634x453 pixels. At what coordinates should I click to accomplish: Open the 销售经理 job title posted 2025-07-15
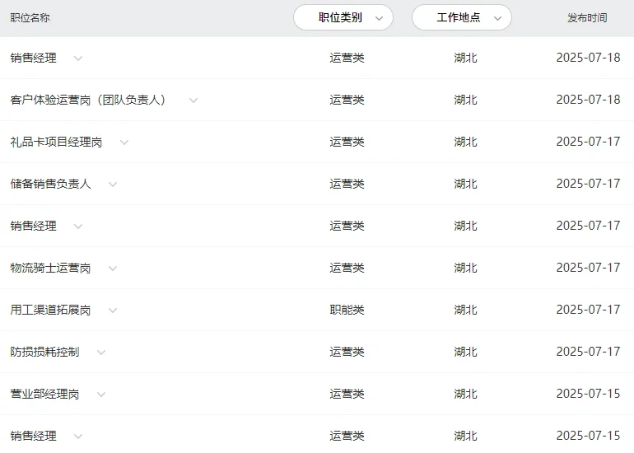click(x=33, y=436)
